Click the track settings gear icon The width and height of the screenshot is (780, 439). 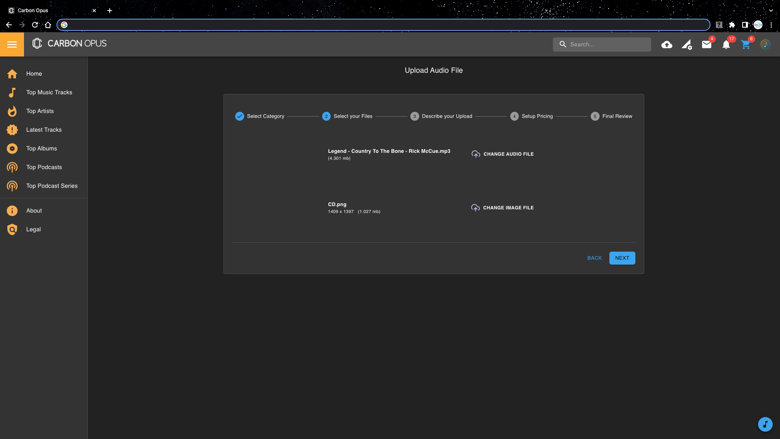687,45
